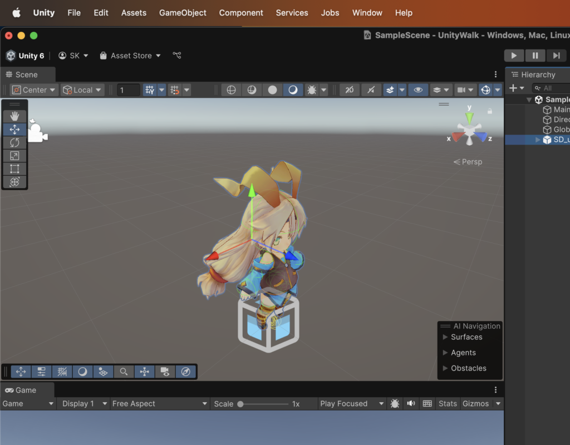Click the red X axis cone on gizmo

click(x=458, y=137)
